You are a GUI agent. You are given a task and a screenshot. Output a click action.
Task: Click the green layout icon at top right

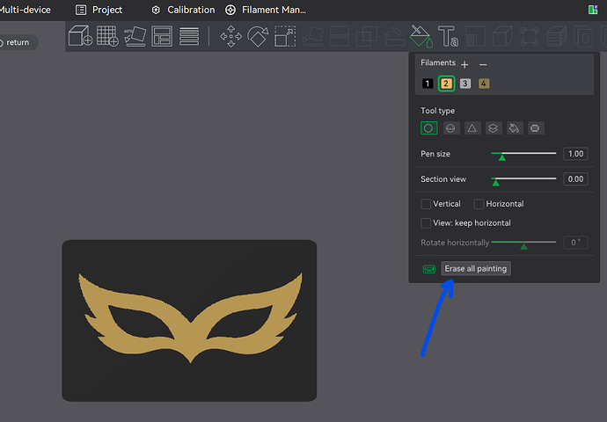593,10
